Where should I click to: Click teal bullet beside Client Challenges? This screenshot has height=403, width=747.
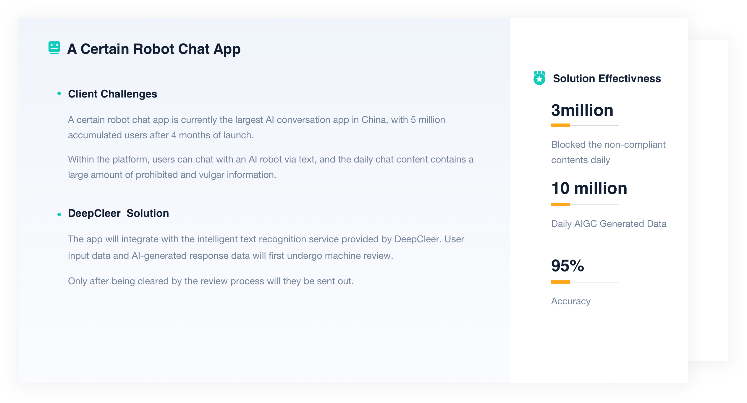click(x=59, y=94)
